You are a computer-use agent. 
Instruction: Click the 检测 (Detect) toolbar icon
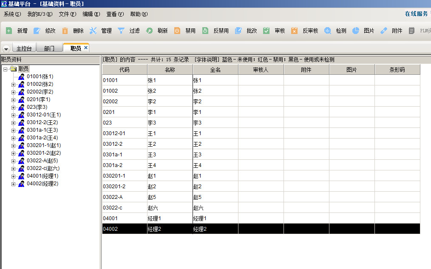(328, 31)
